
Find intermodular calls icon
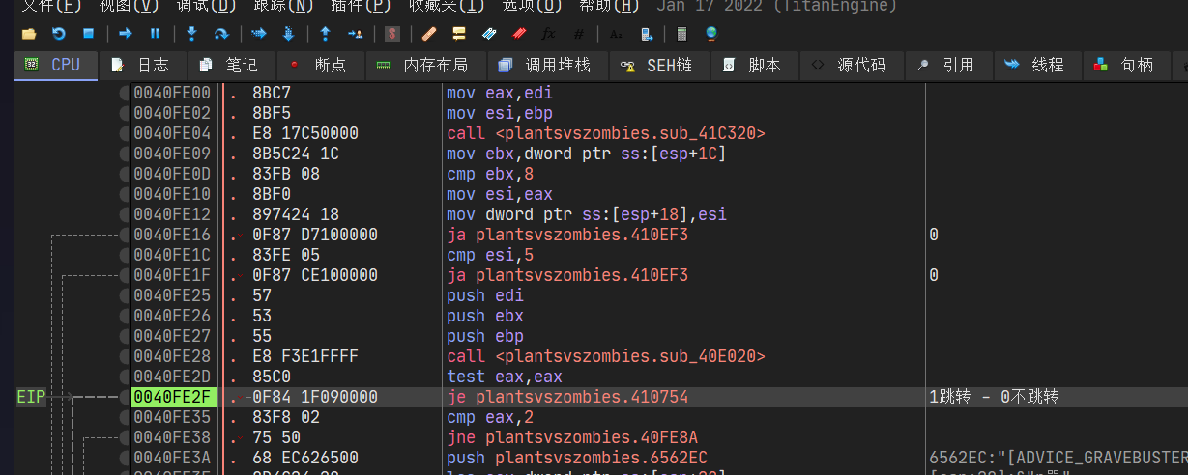point(646,34)
